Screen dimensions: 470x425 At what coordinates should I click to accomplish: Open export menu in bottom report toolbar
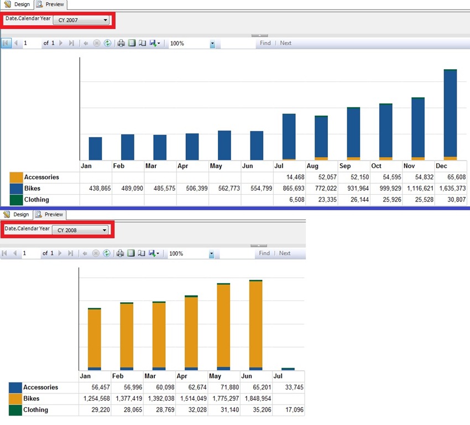point(154,253)
